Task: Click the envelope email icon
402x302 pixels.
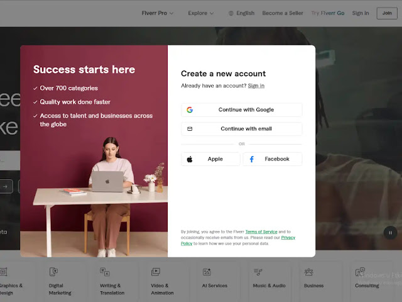Action: pyautogui.click(x=190, y=129)
